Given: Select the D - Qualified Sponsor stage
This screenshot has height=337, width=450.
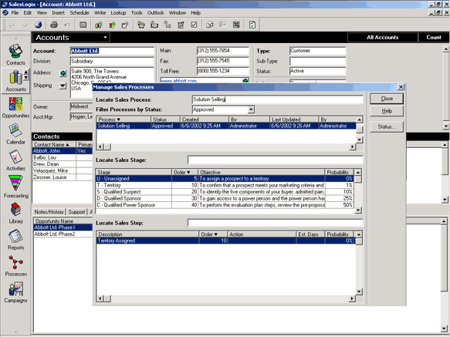Looking at the screenshot, I should tap(225, 198).
